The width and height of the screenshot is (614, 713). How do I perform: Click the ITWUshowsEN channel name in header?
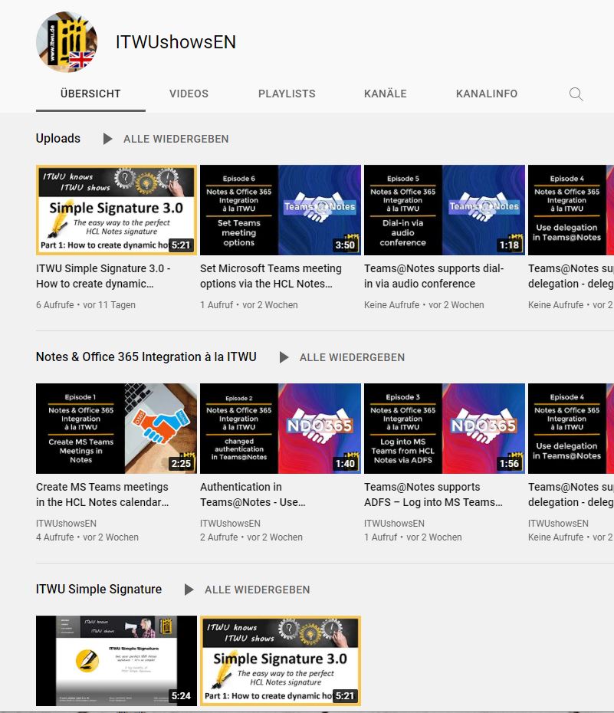tap(176, 42)
